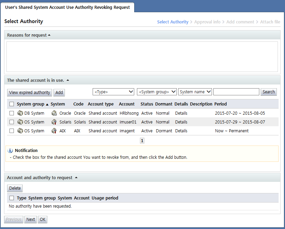Open the System group filter dropdown
285x229 pixels.
pyautogui.click(x=157, y=92)
